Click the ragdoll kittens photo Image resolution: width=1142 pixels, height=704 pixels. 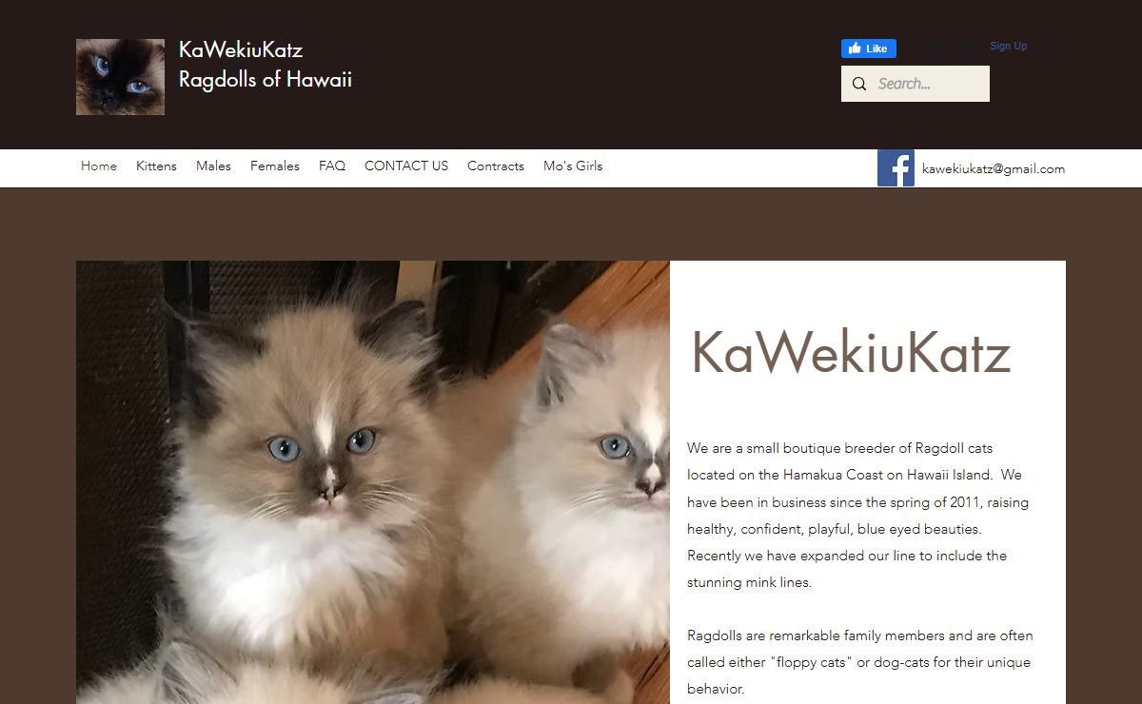(x=373, y=482)
